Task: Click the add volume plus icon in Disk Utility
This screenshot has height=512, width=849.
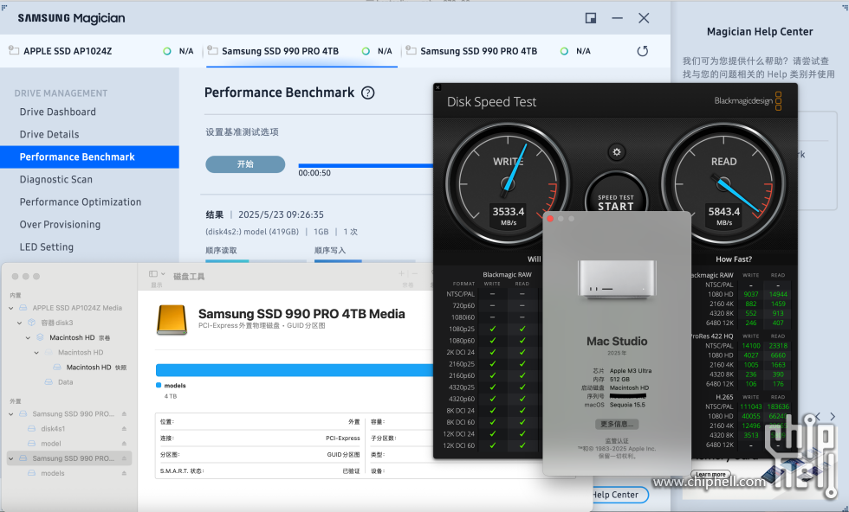Action: 401,274
